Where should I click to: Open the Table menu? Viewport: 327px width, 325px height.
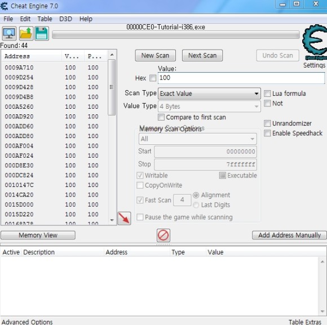45,19
